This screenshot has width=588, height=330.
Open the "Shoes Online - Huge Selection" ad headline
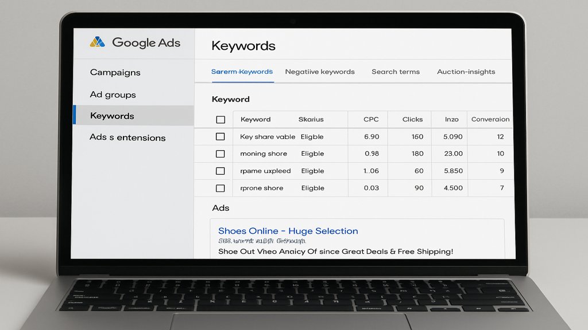pos(288,231)
